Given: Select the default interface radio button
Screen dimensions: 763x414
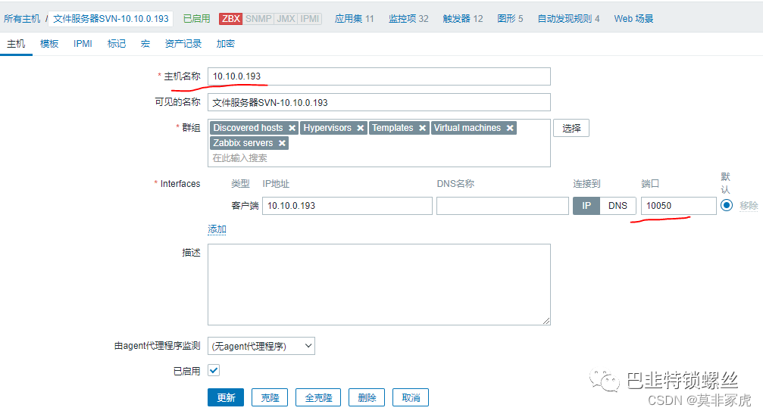Looking at the screenshot, I should tap(727, 205).
